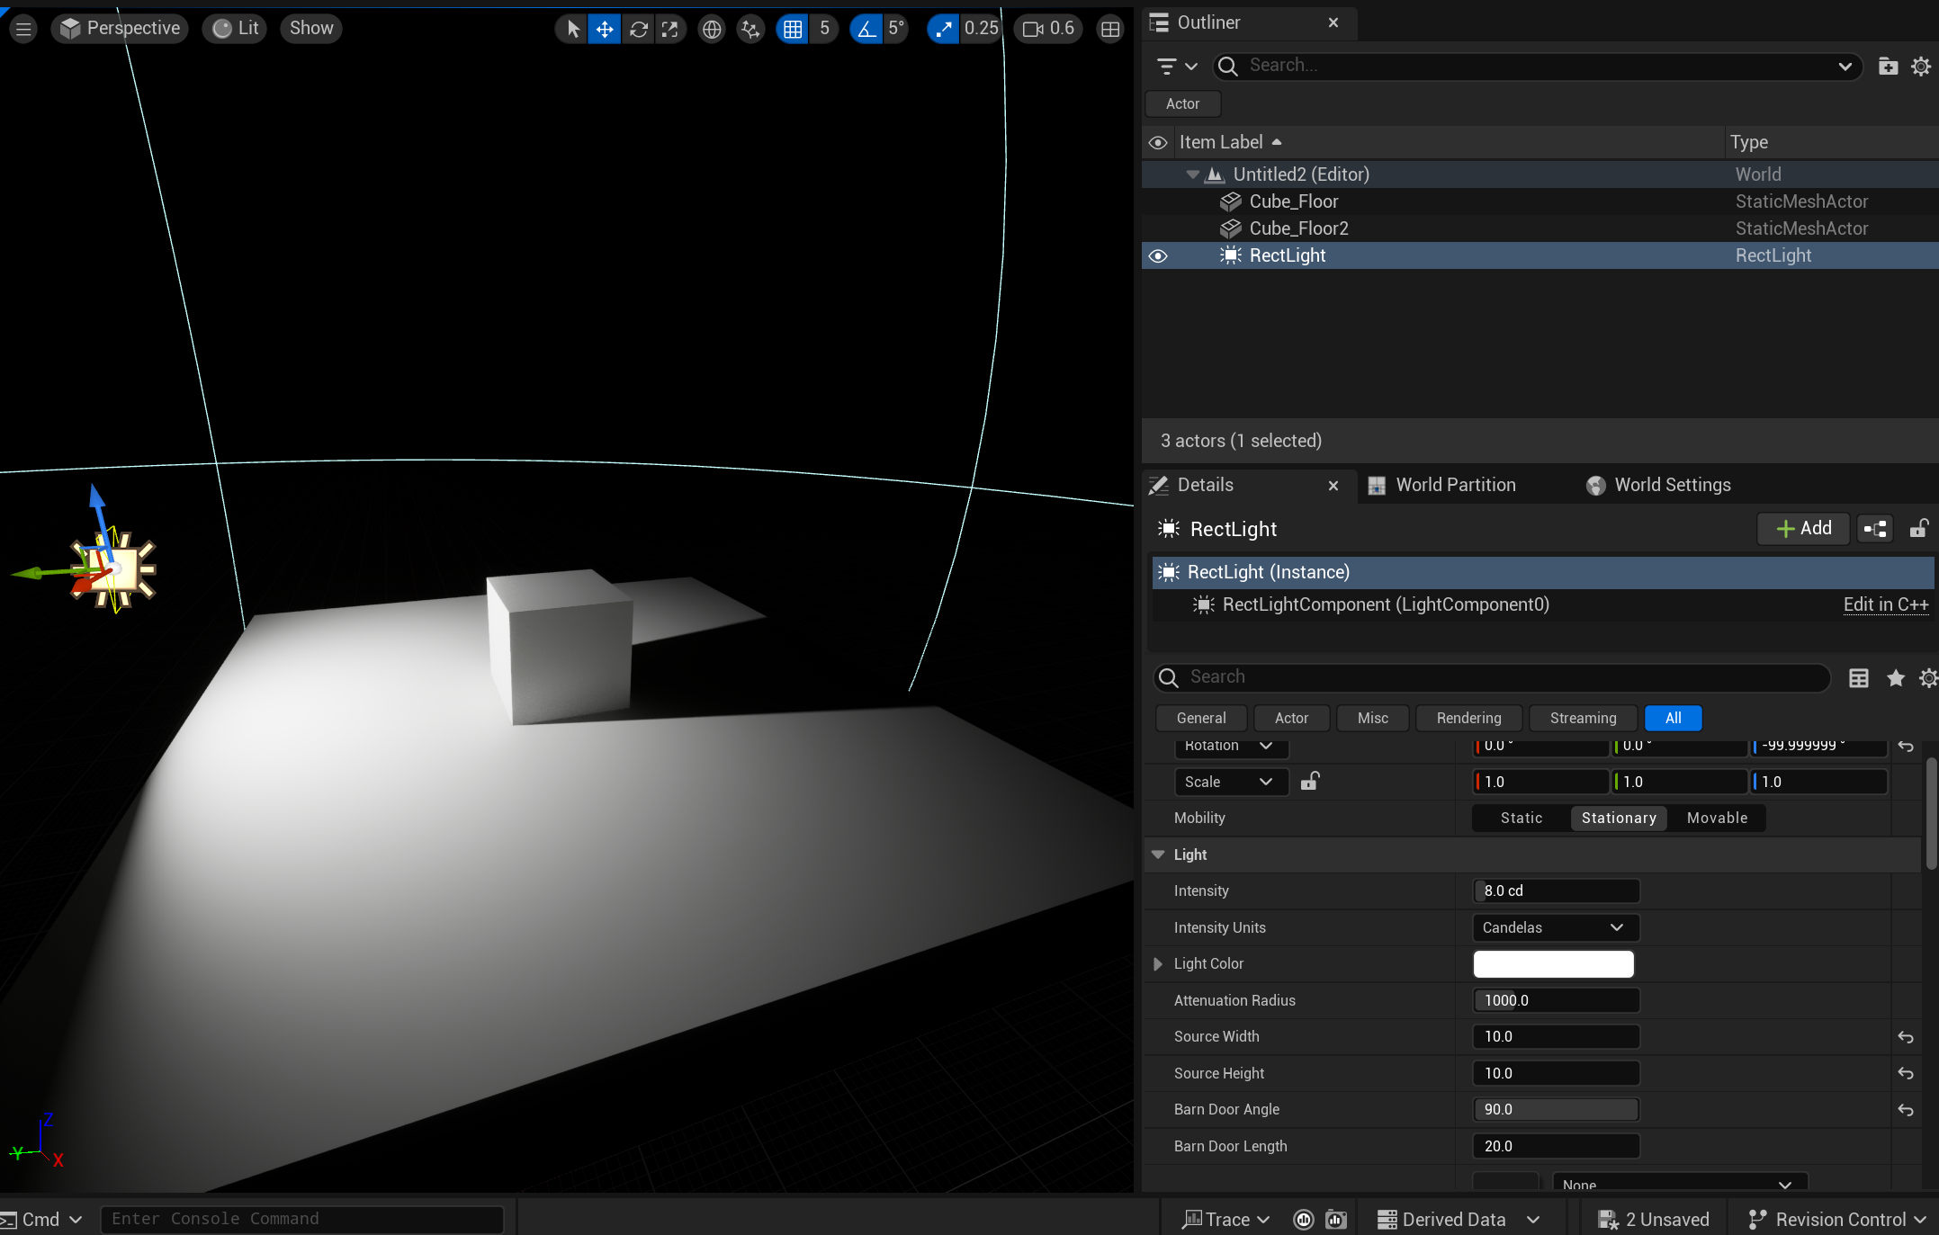
Task: Toggle RectLight visibility eye icon
Action: 1158,256
